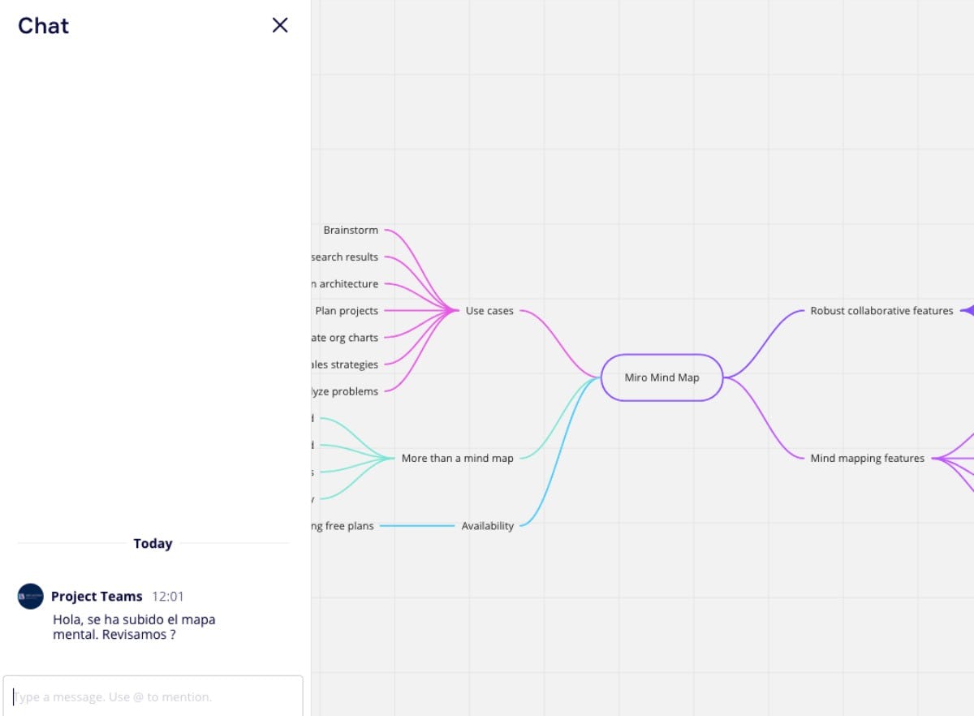Click the Today divider in chat history
The width and height of the screenshot is (974, 716).
(153, 543)
